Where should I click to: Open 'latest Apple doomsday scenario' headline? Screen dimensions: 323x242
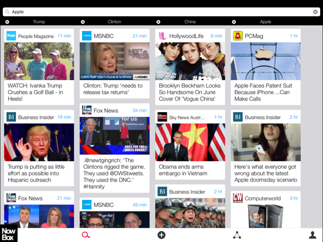(x=266, y=173)
